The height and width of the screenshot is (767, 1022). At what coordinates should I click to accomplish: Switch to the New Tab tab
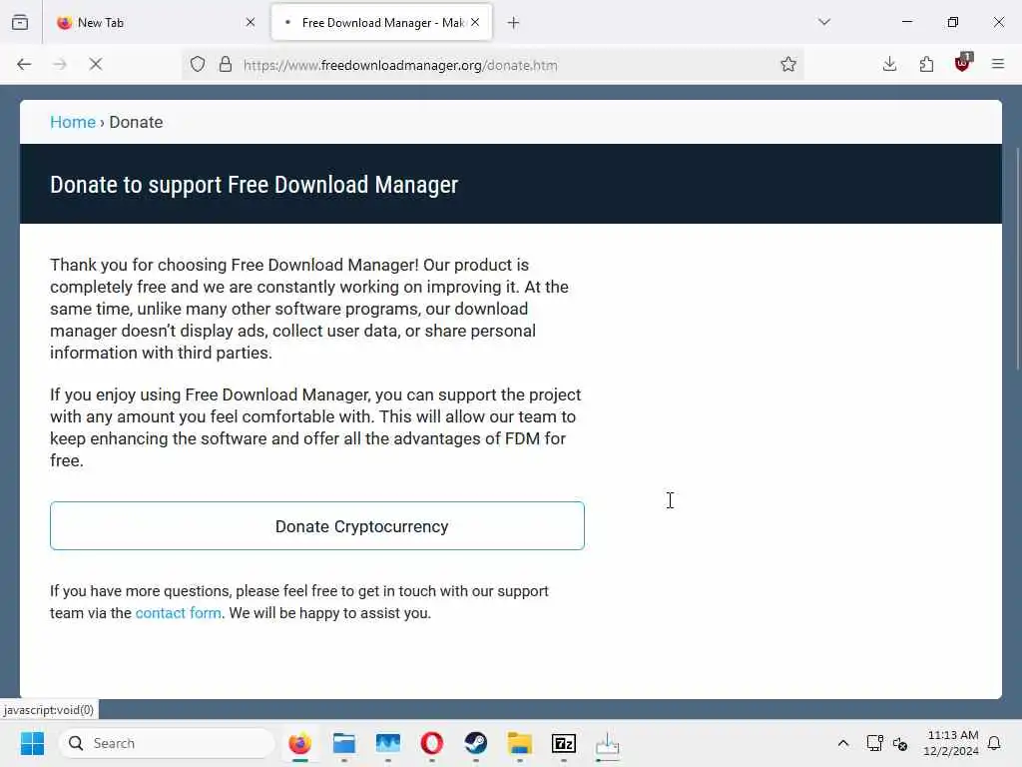pos(157,23)
